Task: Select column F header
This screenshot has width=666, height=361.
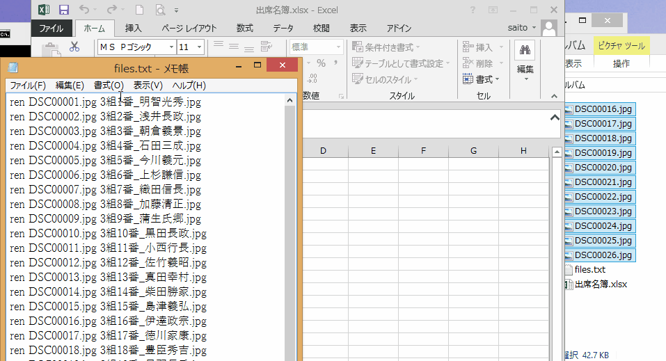Action: (x=424, y=151)
